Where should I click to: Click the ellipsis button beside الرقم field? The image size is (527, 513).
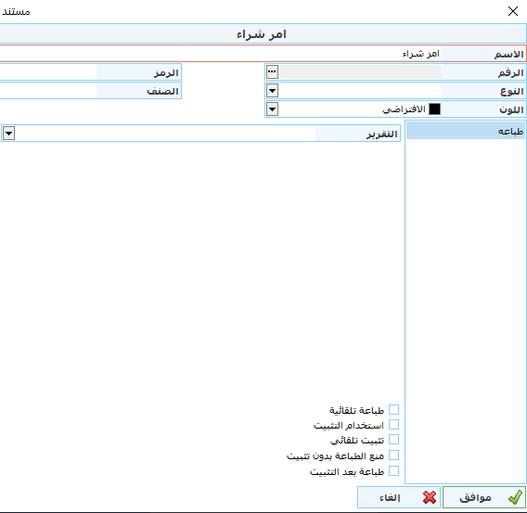pyautogui.click(x=272, y=71)
